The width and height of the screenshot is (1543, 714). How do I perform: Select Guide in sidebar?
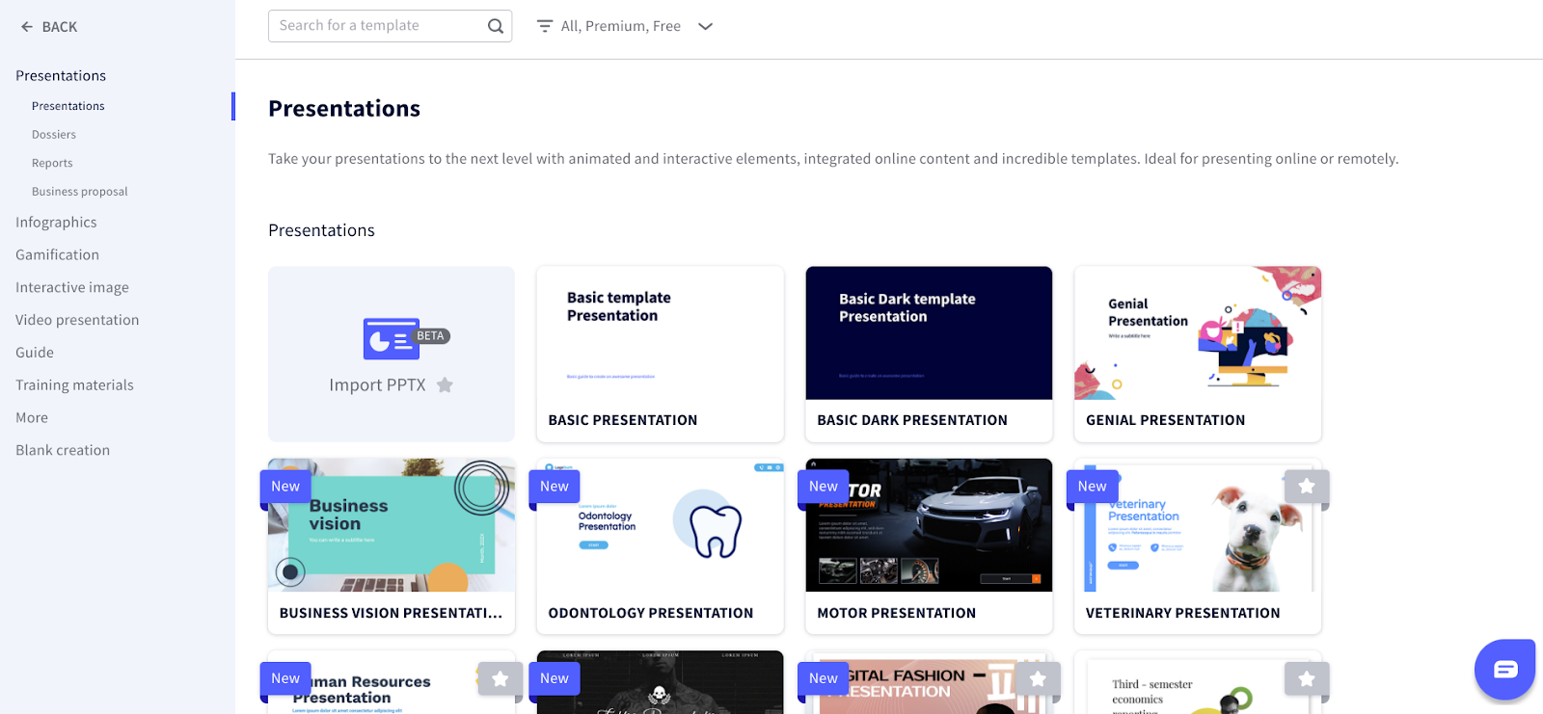tap(35, 353)
